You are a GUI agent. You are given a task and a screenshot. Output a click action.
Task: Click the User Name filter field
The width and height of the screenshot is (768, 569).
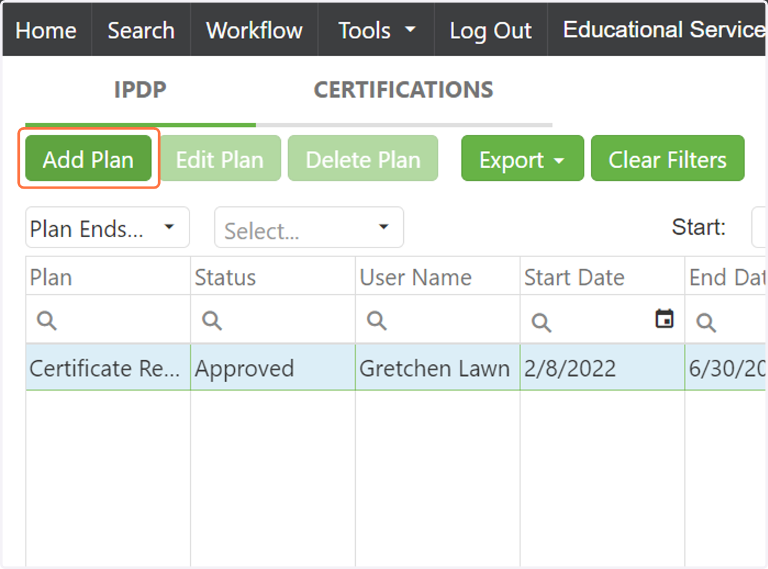tap(438, 320)
